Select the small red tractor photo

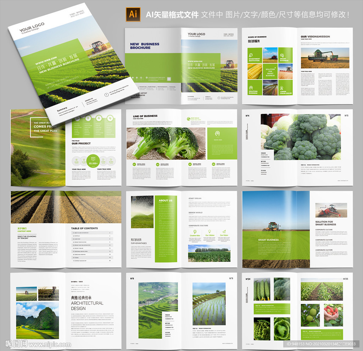[x=331, y=210]
